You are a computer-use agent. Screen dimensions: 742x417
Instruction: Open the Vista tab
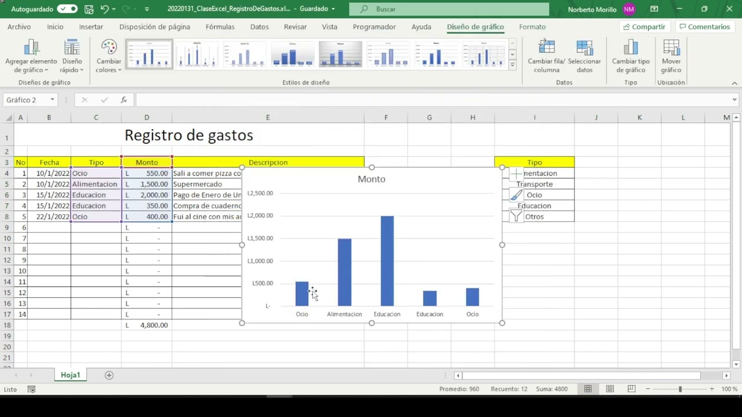pos(330,27)
